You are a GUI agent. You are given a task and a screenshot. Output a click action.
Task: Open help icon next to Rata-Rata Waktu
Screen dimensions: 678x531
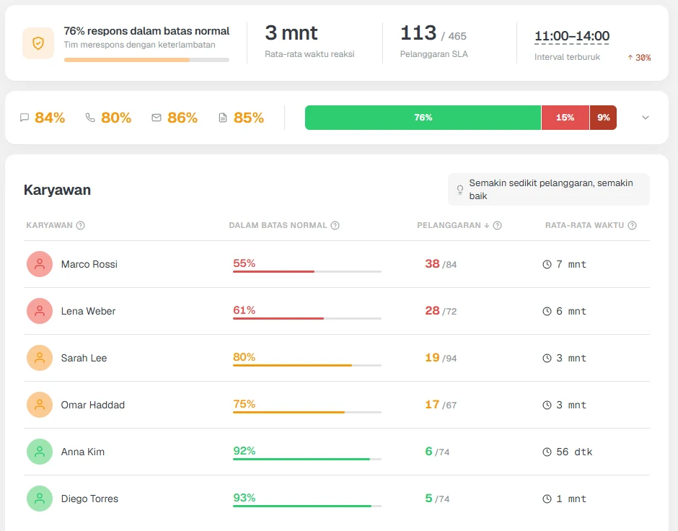pyautogui.click(x=632, y=225)
